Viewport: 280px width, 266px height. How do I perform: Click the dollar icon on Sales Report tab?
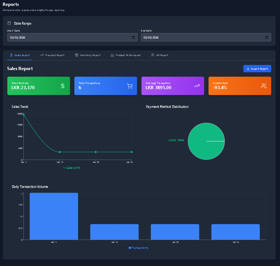click(x=11, y=55)
